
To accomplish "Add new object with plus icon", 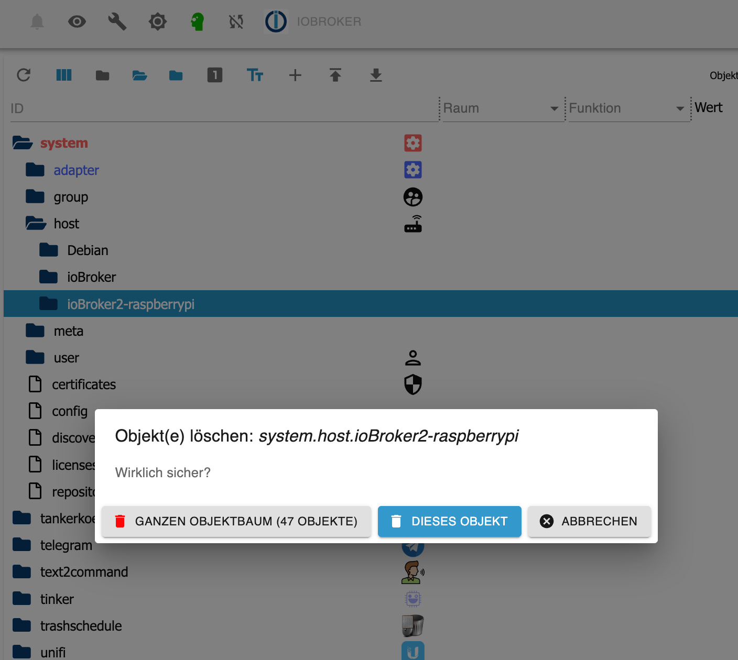I will (295, 75).
